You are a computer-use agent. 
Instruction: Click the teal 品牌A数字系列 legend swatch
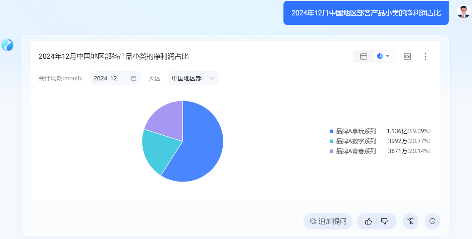(332, 141)
